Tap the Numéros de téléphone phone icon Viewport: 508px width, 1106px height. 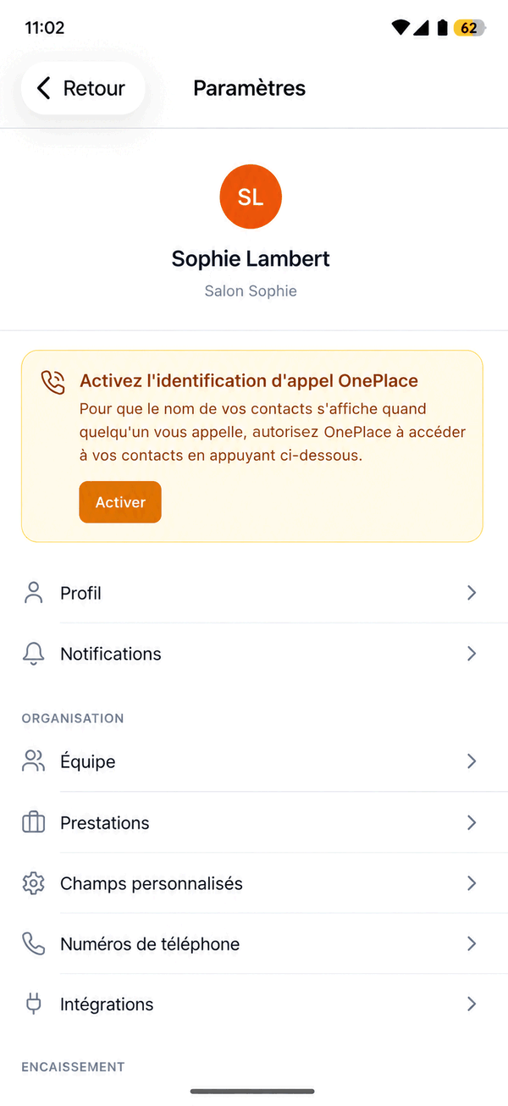click(34, 943)
